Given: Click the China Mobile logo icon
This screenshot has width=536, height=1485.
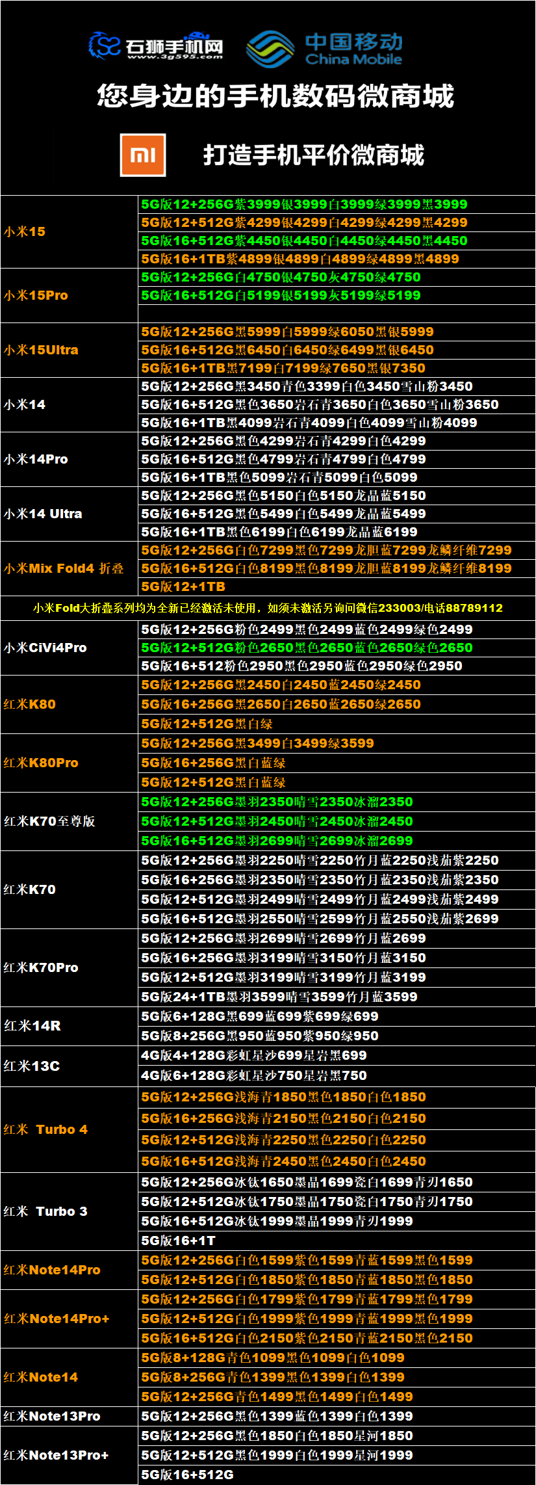Looking at the screenshot, I should (x=270, y=49).
